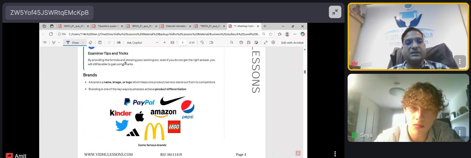The width and height of the screenshot is (471, 158).
Task: Click Edit with Acrobat button
Action: point(292,42)
